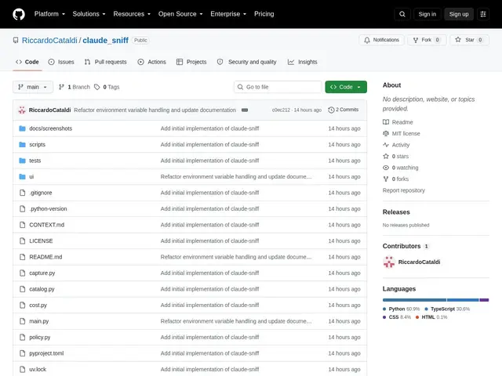Click branch icon beside 1 Branch
The image size is (502, 376).
pyautogui.click(x=61, y=87)
